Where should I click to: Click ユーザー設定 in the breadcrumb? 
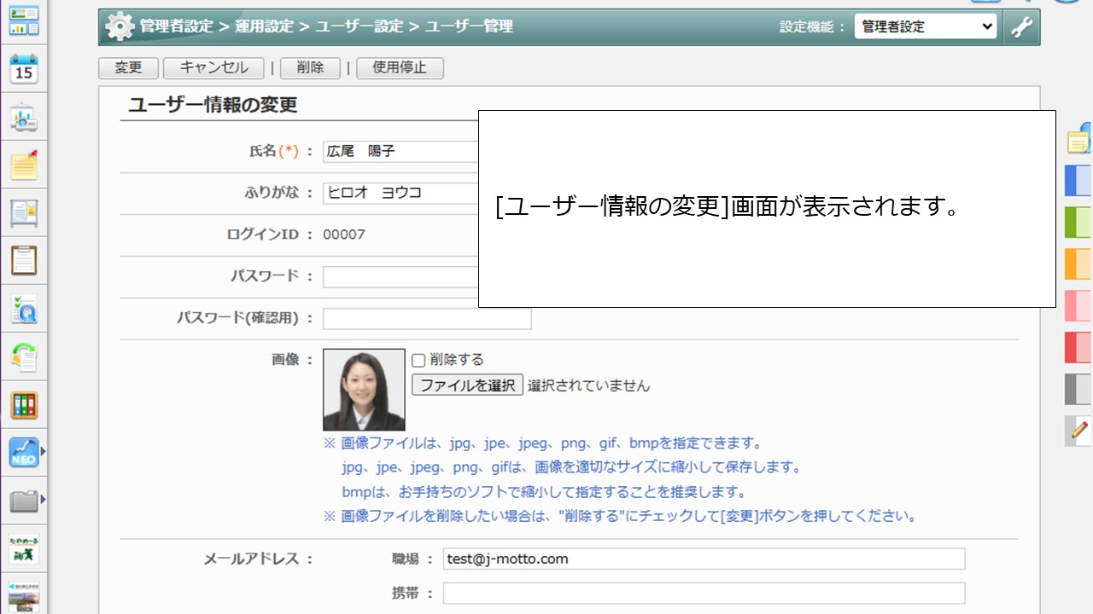[359, 26]
